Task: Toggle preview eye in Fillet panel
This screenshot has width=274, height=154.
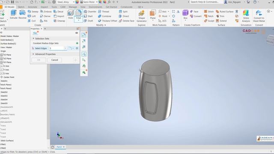Action: [77, 33]
